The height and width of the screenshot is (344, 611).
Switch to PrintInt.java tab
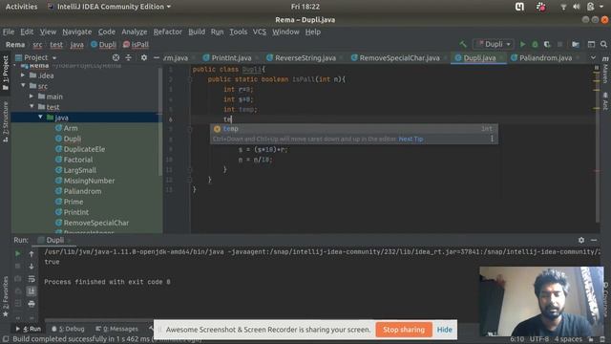pos(231,57)
